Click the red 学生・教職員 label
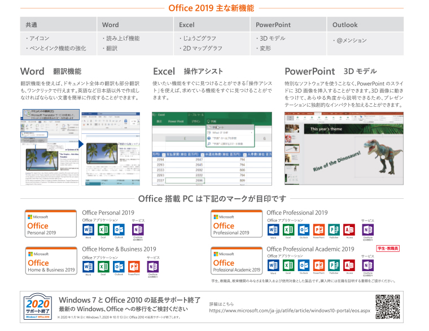This screenshot has height=331, width=429. (x=388, y=249)
